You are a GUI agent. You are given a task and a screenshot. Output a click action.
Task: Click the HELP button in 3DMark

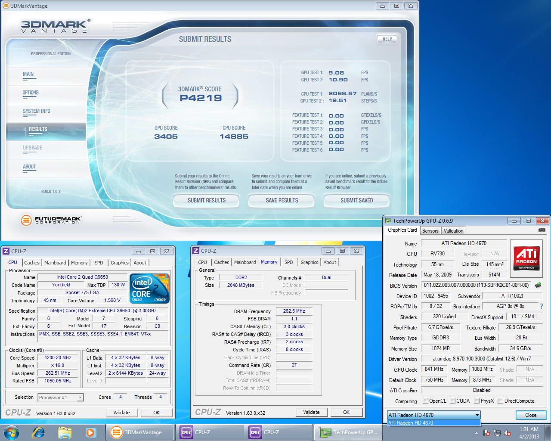(x=387, y=39)
